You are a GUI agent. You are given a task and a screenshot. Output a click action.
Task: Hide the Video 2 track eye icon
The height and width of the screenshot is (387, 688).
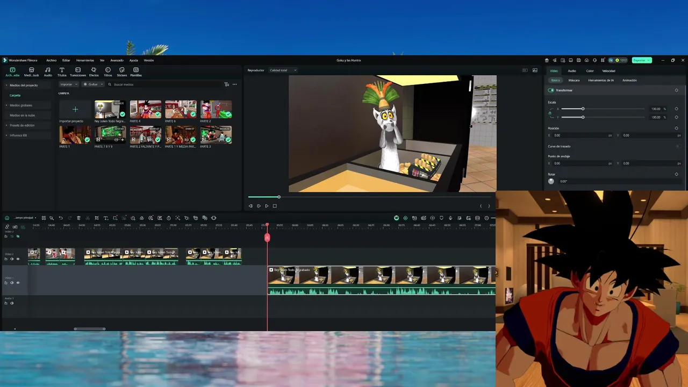point(18,259)
